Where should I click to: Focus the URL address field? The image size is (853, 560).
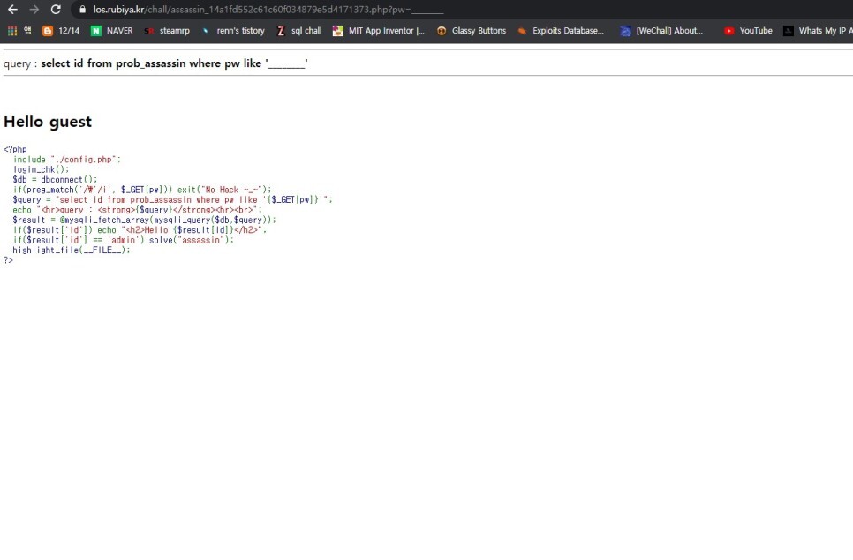tap(463, 9)
